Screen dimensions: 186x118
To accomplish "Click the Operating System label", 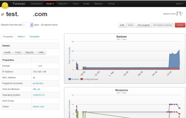I will [11, 95].
